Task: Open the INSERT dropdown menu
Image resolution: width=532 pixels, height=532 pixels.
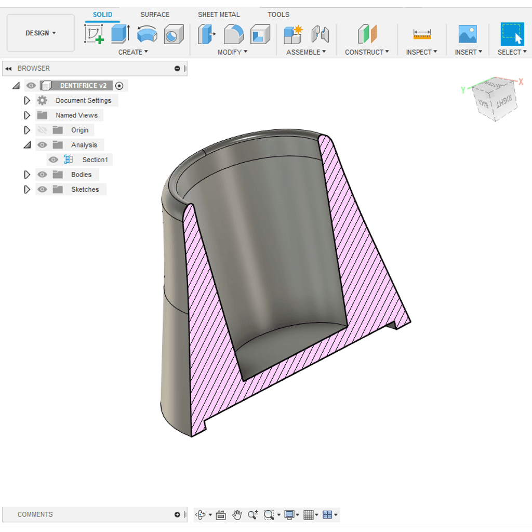Action: point(468,52)
